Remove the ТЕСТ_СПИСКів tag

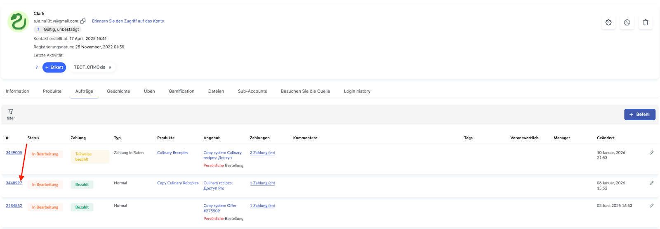click(110, 68)
